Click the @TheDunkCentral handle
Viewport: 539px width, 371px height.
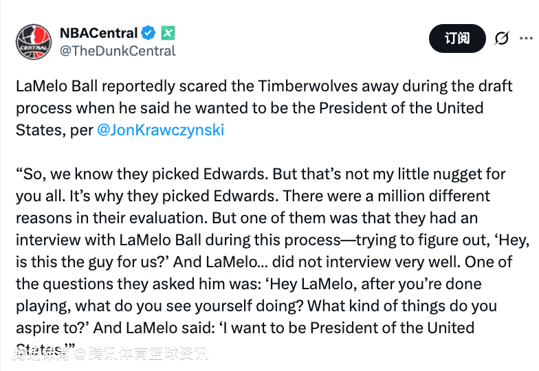pos(118,51)
